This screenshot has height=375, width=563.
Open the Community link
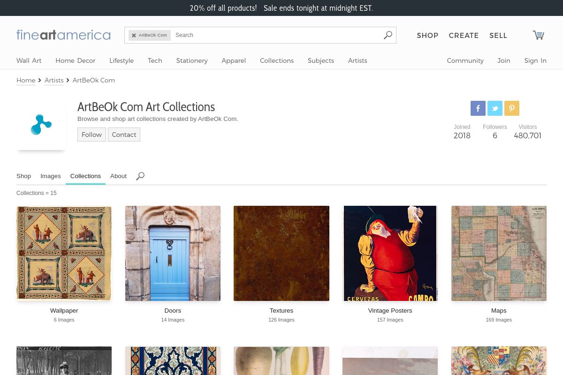tap(465, 60)
